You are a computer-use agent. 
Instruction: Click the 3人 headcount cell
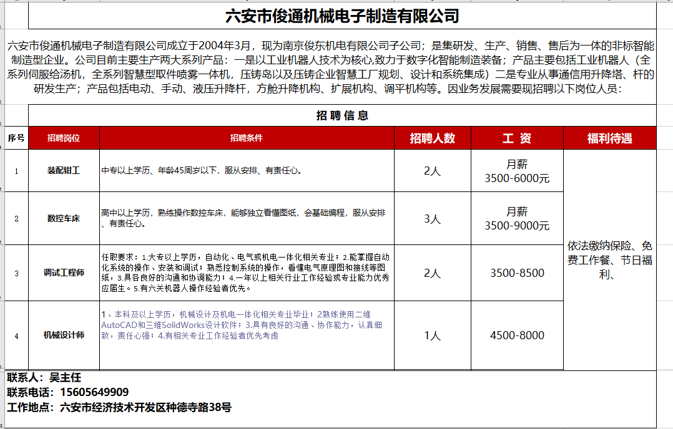coord(433,219)
